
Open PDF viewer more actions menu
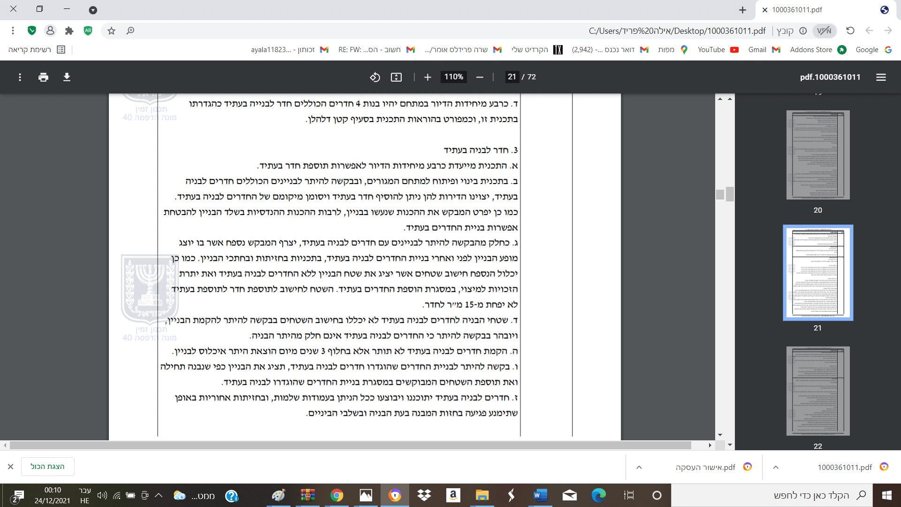coord(20,77)
